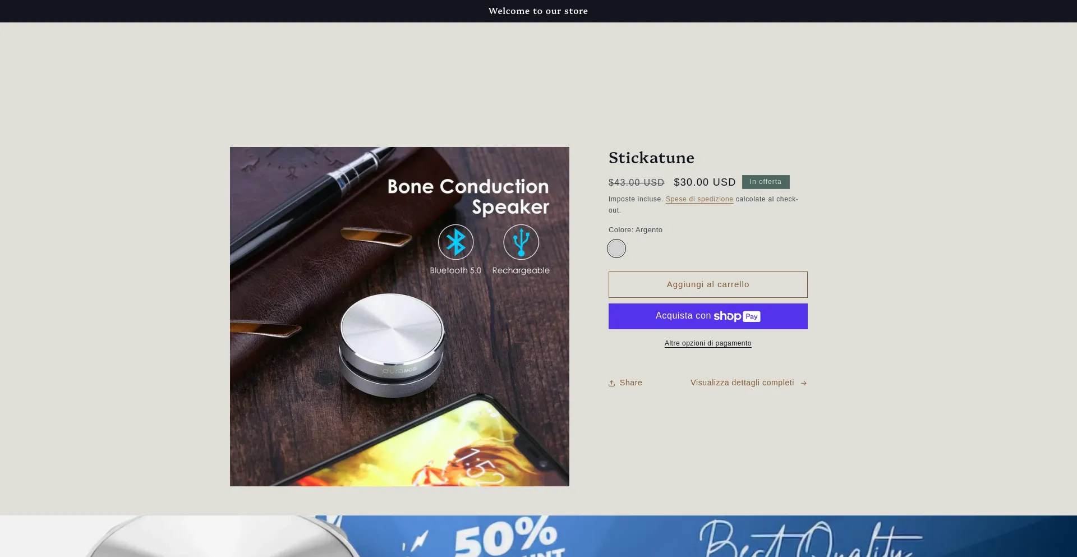Click the silver speaker in the product photo
The width and height of the screenshot is (1077, 557).
tap(393, 345)
